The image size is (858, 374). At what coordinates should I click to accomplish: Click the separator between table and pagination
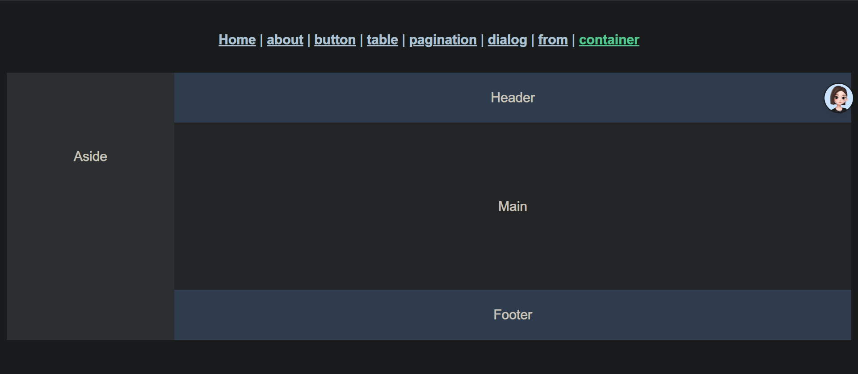[x=404, y=41]
